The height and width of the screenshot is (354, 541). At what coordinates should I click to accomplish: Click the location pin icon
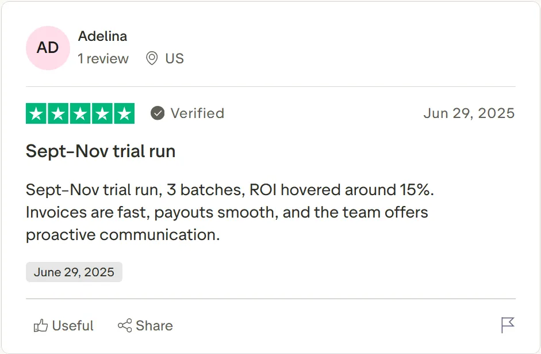click(x=152, y=59)
